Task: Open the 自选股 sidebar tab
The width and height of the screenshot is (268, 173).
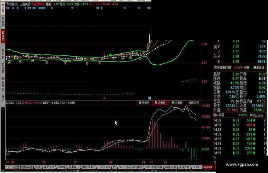Action: 3,68
